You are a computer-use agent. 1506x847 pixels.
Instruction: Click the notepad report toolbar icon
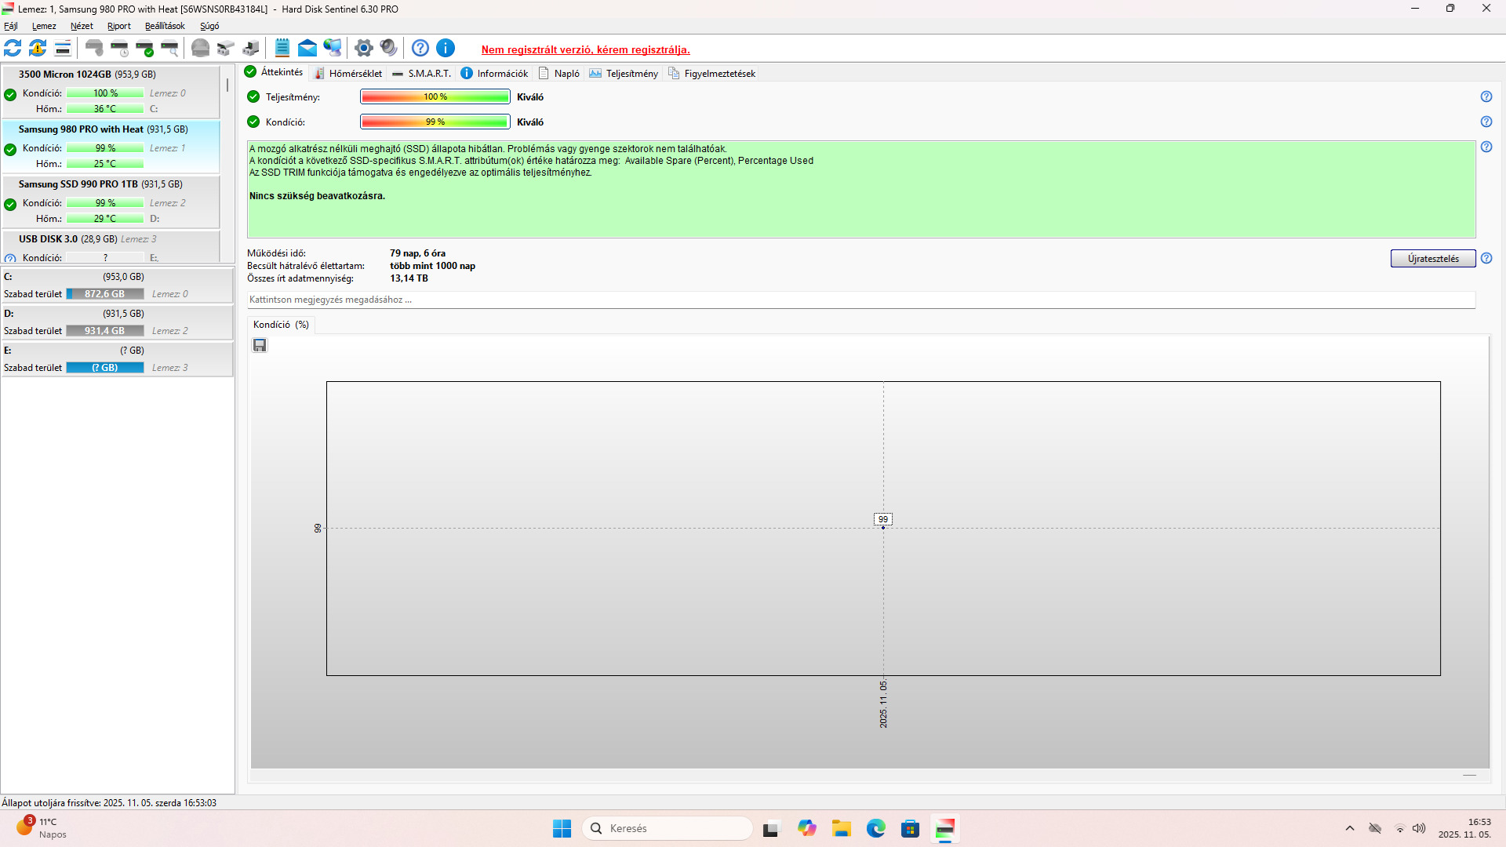pos(282,49)
